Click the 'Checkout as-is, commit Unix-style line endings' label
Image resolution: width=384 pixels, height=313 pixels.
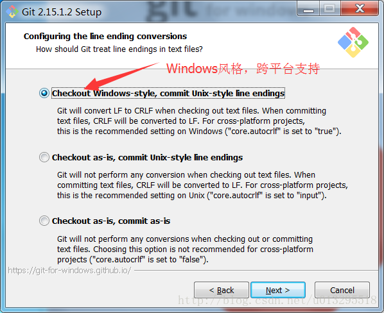[147, 158]
